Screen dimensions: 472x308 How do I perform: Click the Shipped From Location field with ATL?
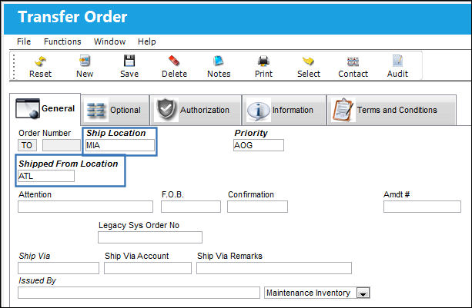(x=46, y=176)
